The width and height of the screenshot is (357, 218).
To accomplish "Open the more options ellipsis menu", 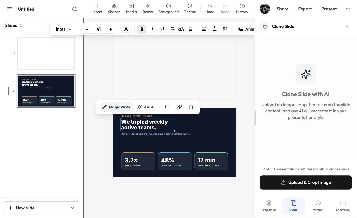I will [348, 9].
